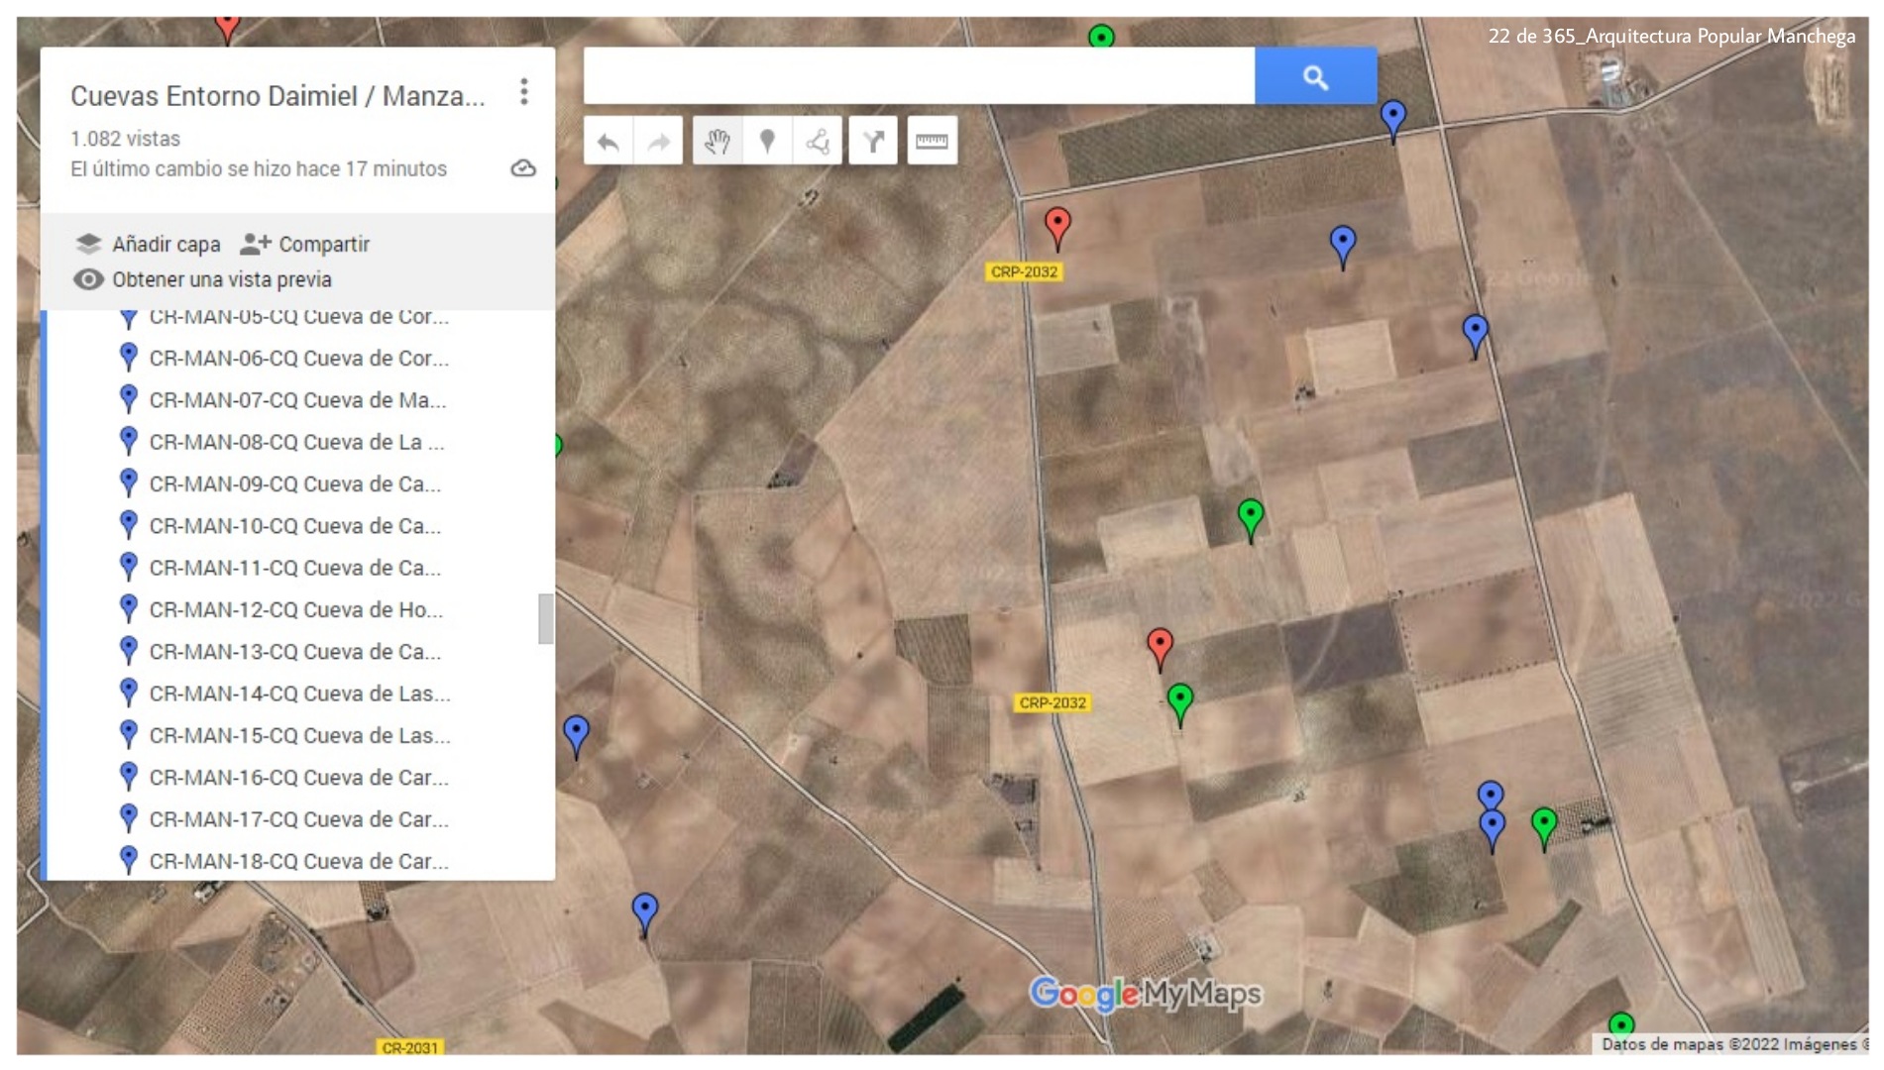
Task: Select the draw line tool
Action: [818, 142]
